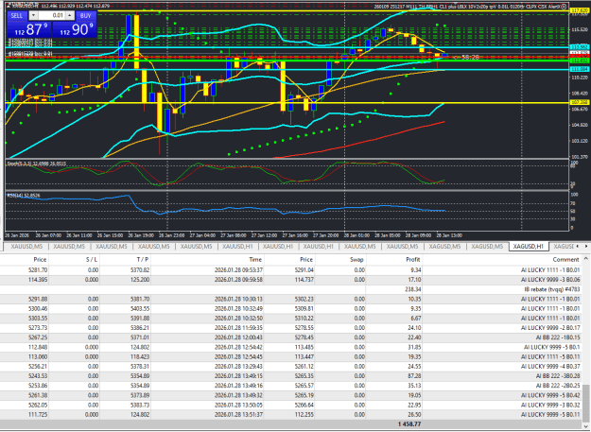Select the AI BB 222 -3B0.28 comment
The height and width of the screenshot is (432, 591).
pos(558,376)
